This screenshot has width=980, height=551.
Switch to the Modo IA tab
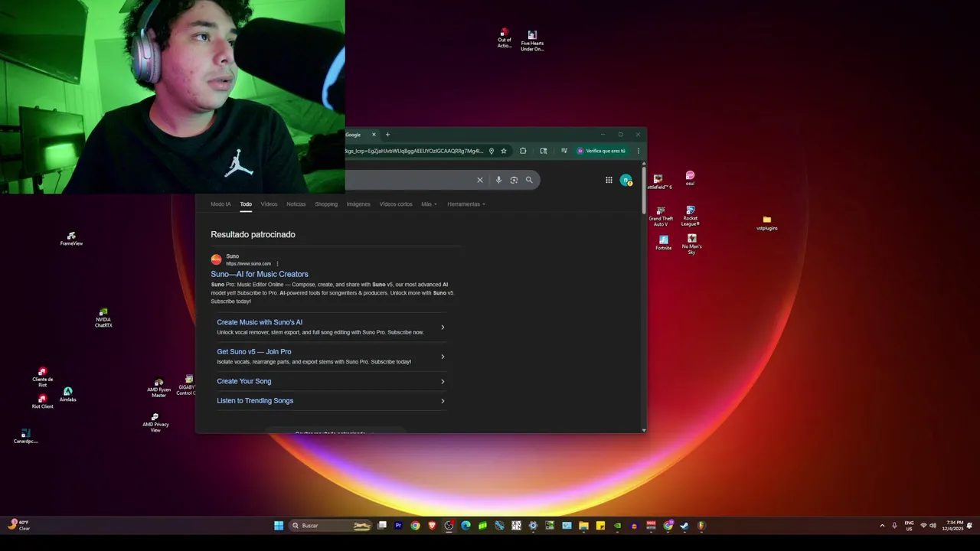click(220, 204)
